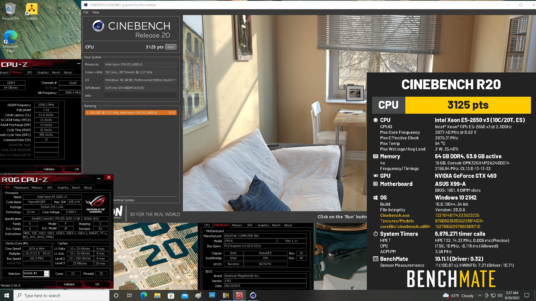536x301 pixels.
Task: Click OK in ROG CPU-Z CPU window
Action: [97, 284]
